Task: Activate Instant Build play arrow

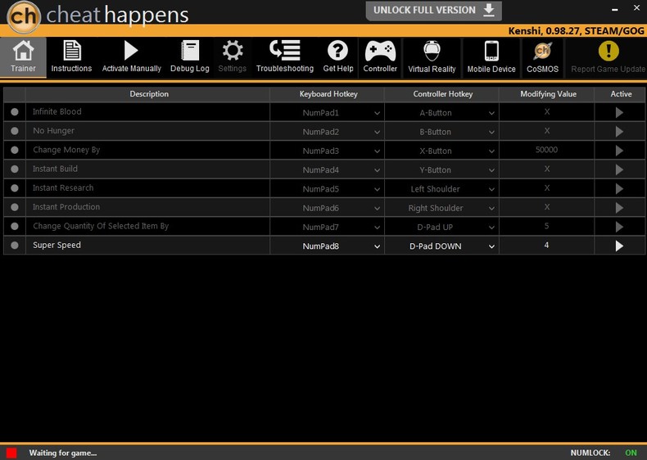Action: (x=619, y=169)
